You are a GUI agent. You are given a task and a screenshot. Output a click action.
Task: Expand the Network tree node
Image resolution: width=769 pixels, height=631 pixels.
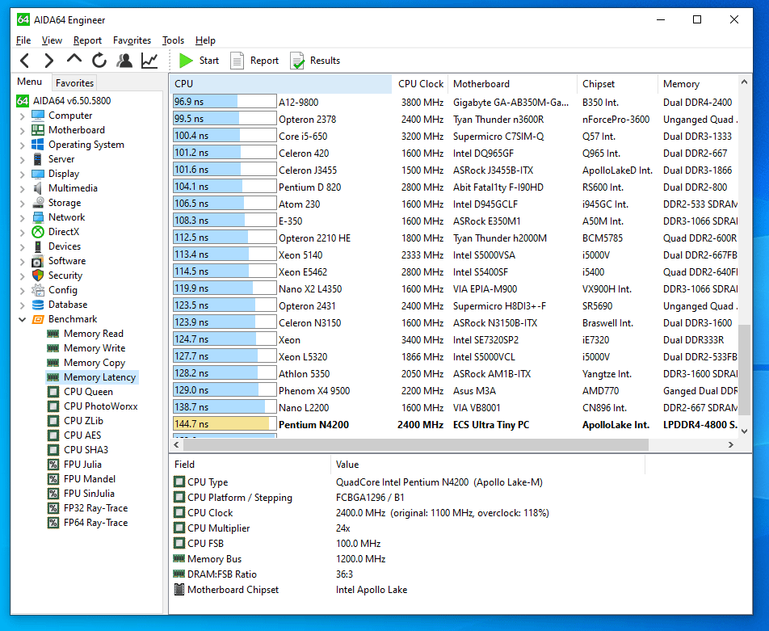22,218
